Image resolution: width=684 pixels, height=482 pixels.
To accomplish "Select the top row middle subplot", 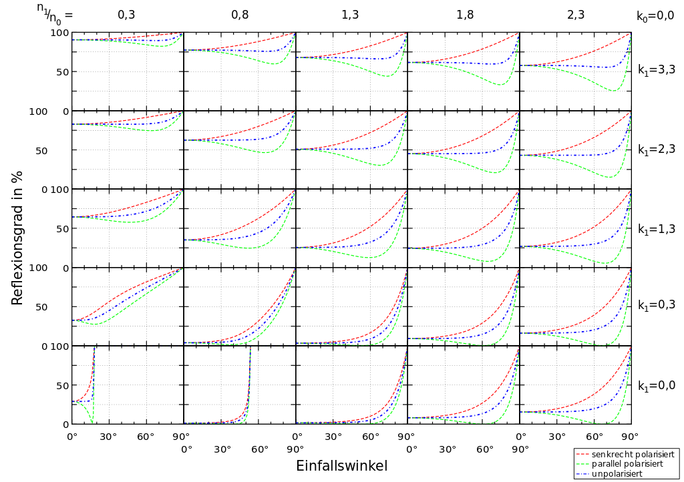I will tap(351, 71).
